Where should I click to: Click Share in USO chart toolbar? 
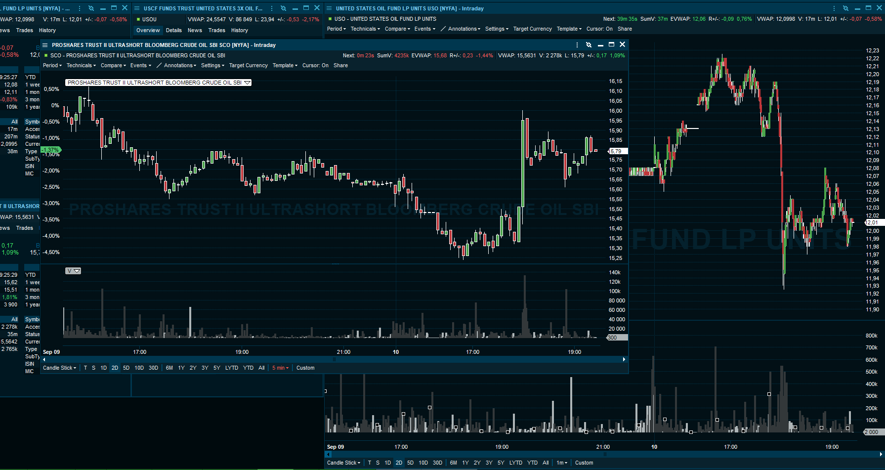[625, 29]
